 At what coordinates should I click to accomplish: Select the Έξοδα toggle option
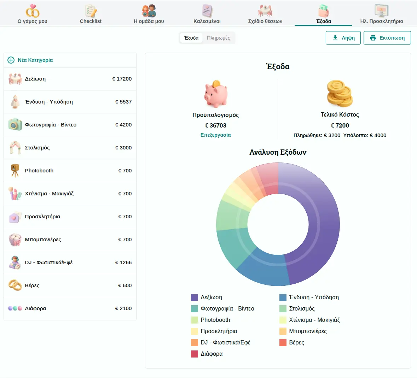point(191,38)
